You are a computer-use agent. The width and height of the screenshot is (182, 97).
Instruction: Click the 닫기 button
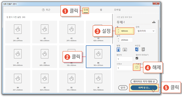(x=123, y=88)
